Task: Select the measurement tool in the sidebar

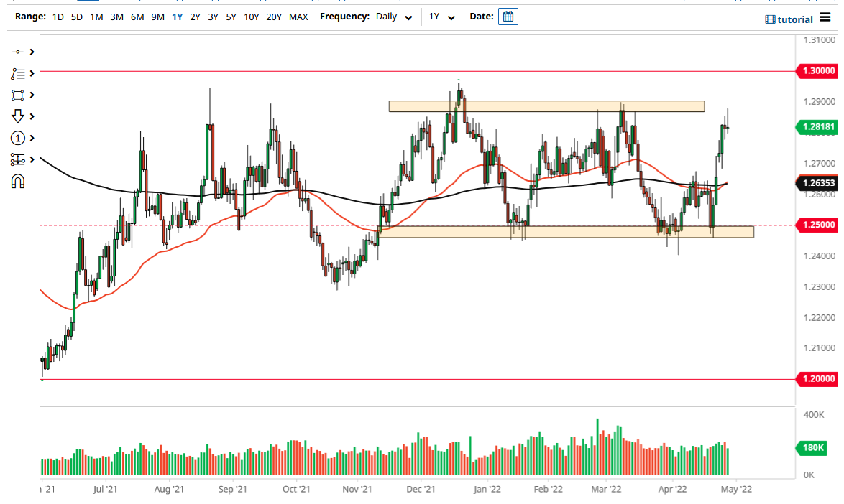Action: (17, 159)
